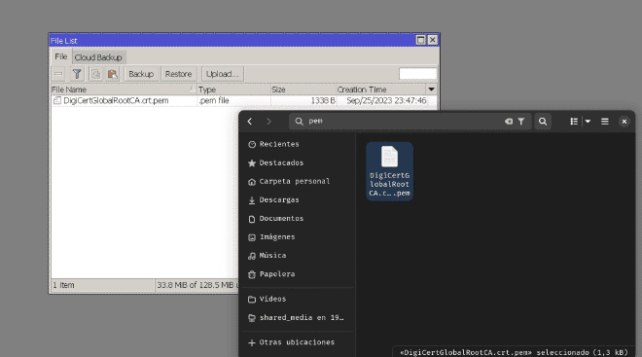Sort by the File Name column header

click(124, 89)
